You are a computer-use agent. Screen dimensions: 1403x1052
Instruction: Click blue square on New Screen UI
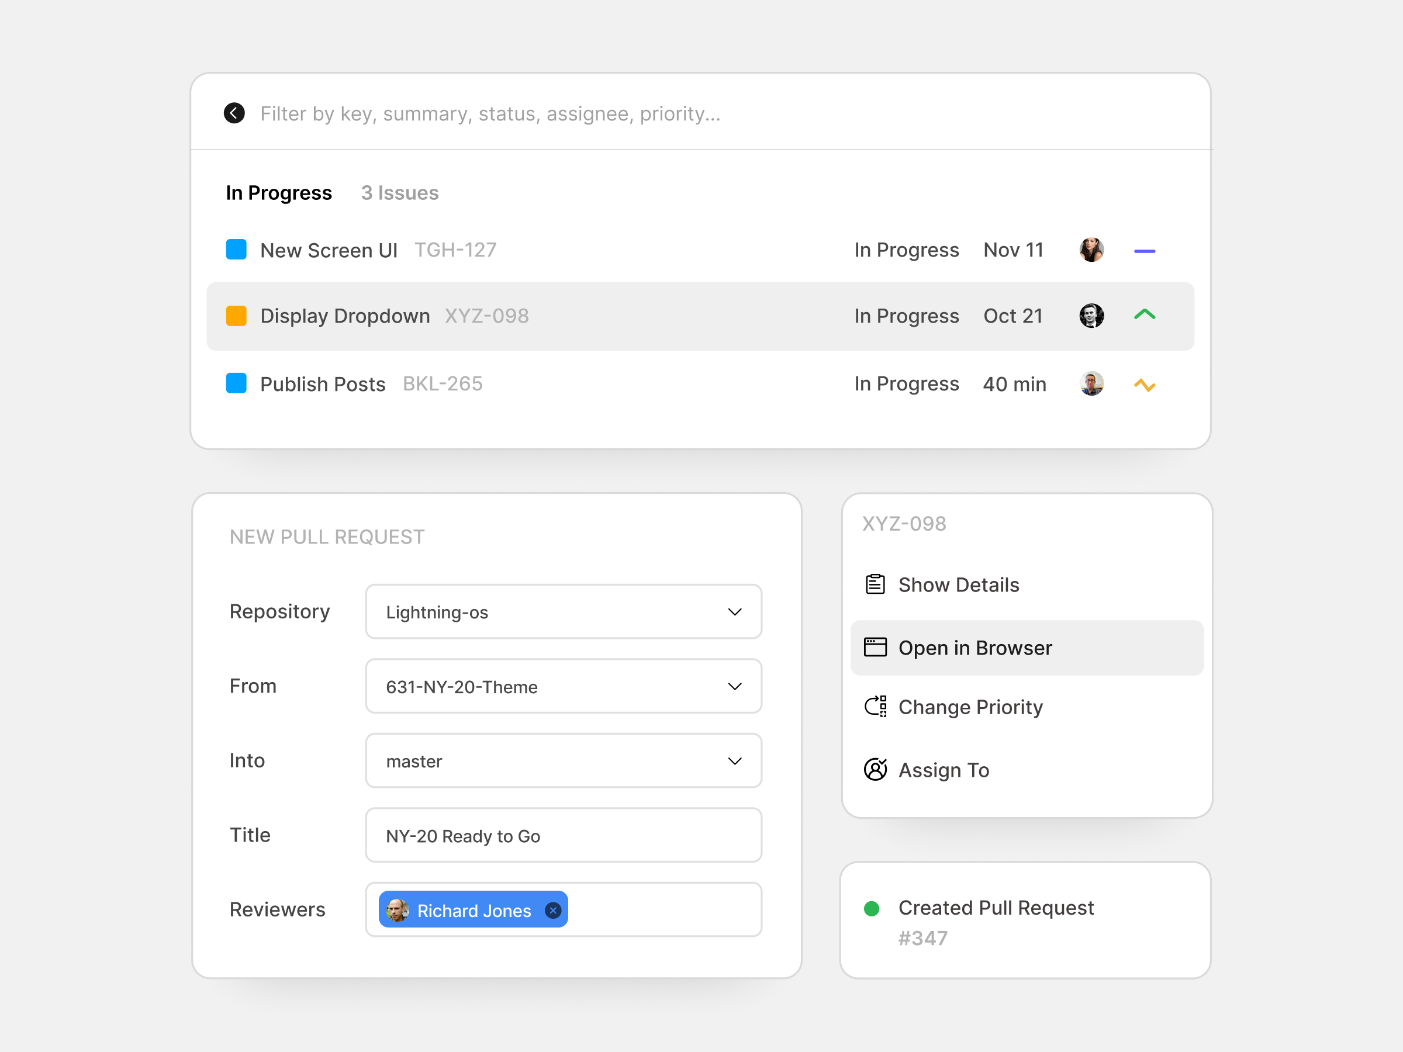[x=237, y=250]
